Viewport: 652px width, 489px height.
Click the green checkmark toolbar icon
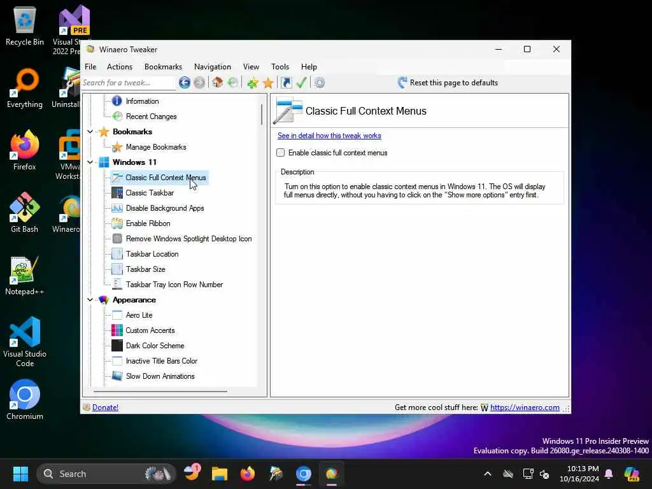coord(301,83)
